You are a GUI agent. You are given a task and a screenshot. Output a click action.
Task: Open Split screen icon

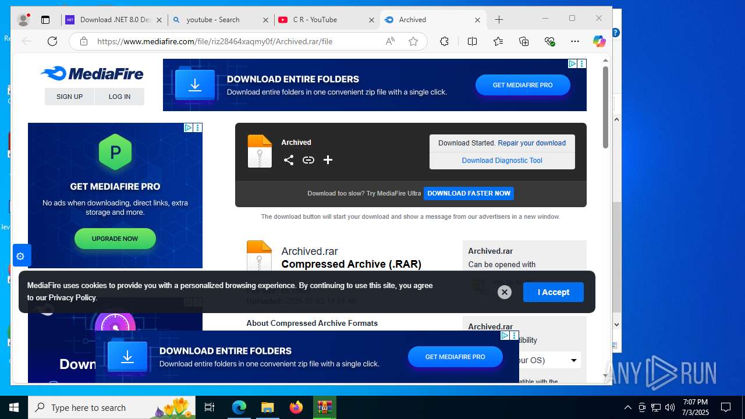472,41
